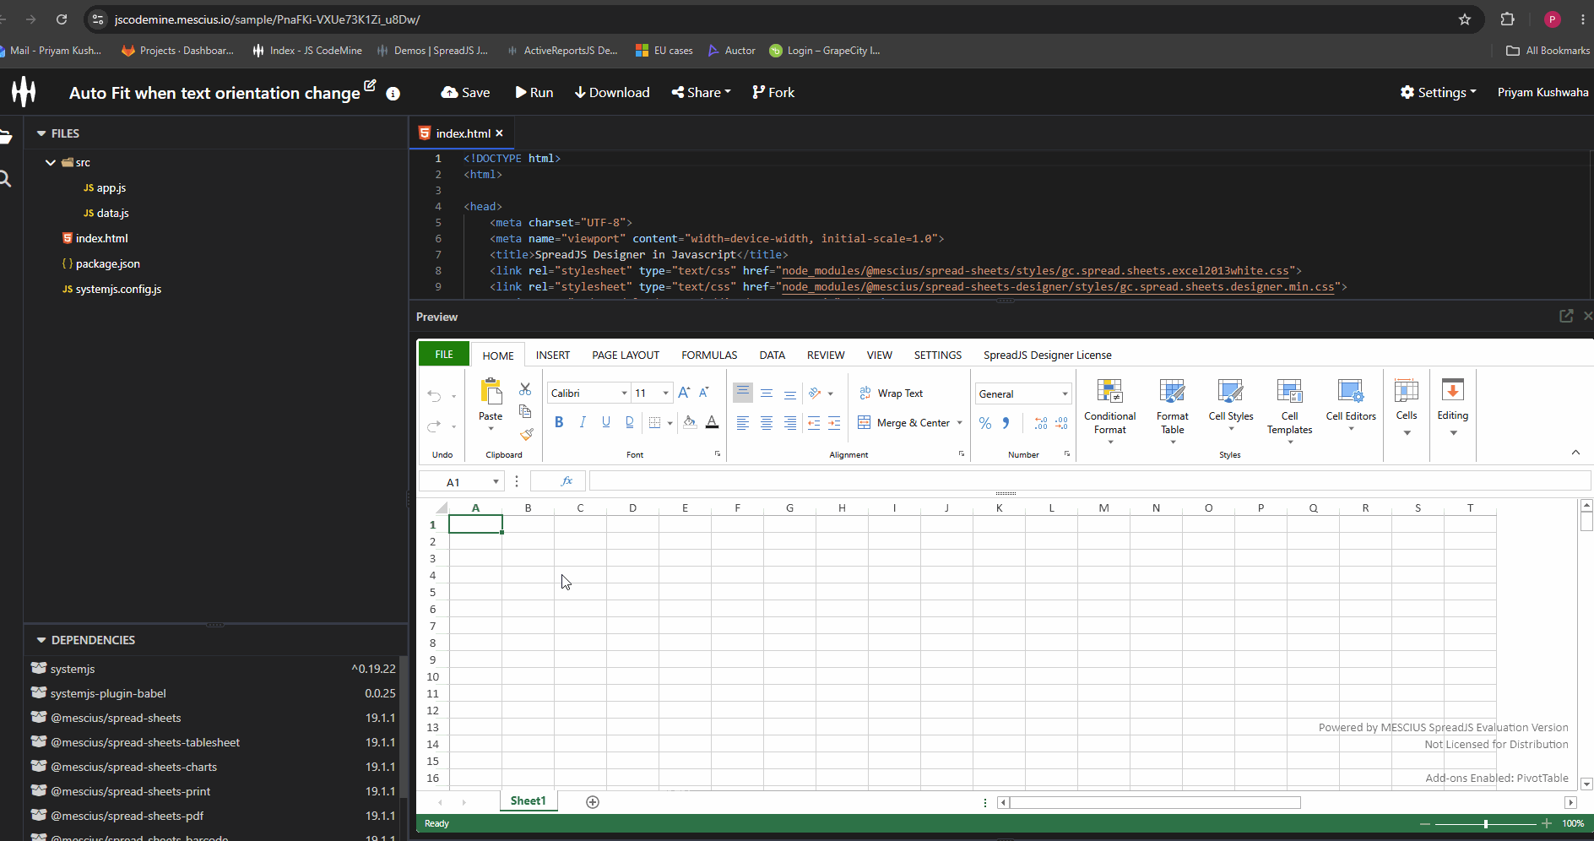
Task: Open the Cells ribbon menu
Action: pos(1407,408)
